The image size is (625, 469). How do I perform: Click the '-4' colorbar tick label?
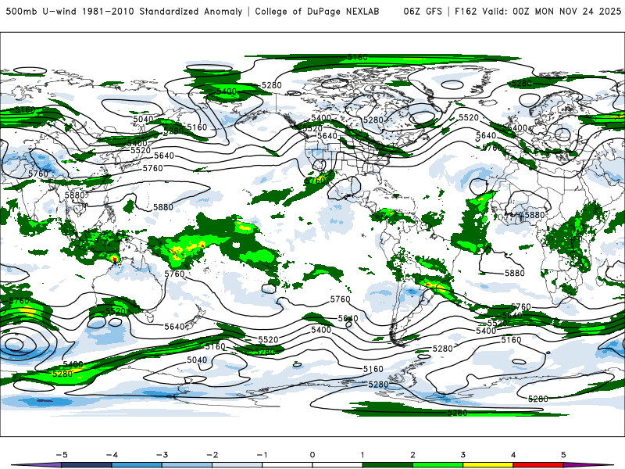(x=112, y=455)
